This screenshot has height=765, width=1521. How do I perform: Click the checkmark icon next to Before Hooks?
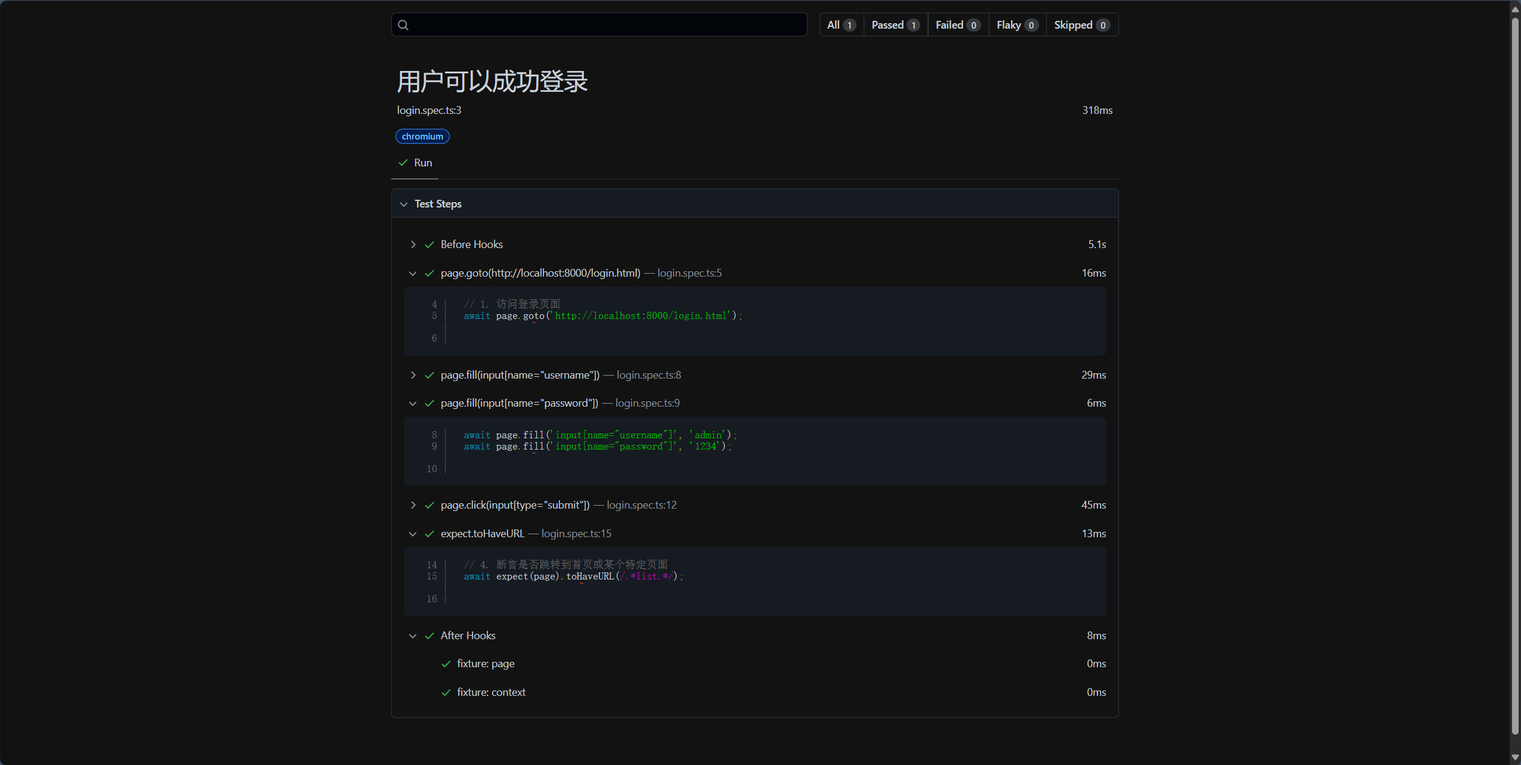[429, 244]
